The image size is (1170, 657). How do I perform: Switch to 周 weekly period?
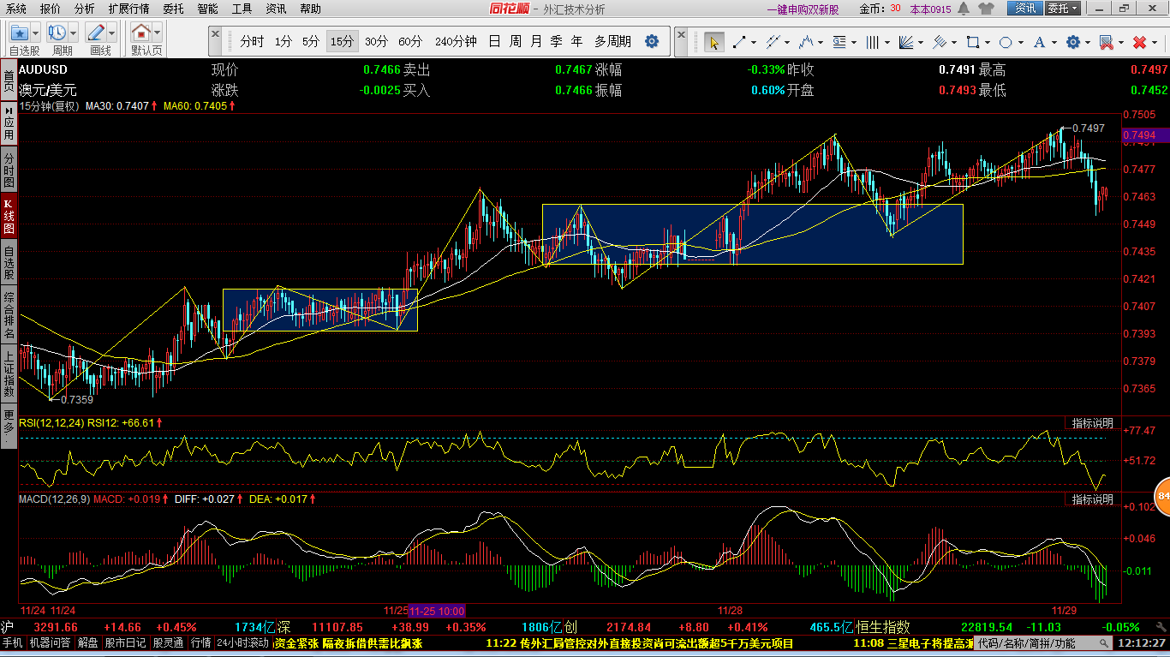(515, 41)
